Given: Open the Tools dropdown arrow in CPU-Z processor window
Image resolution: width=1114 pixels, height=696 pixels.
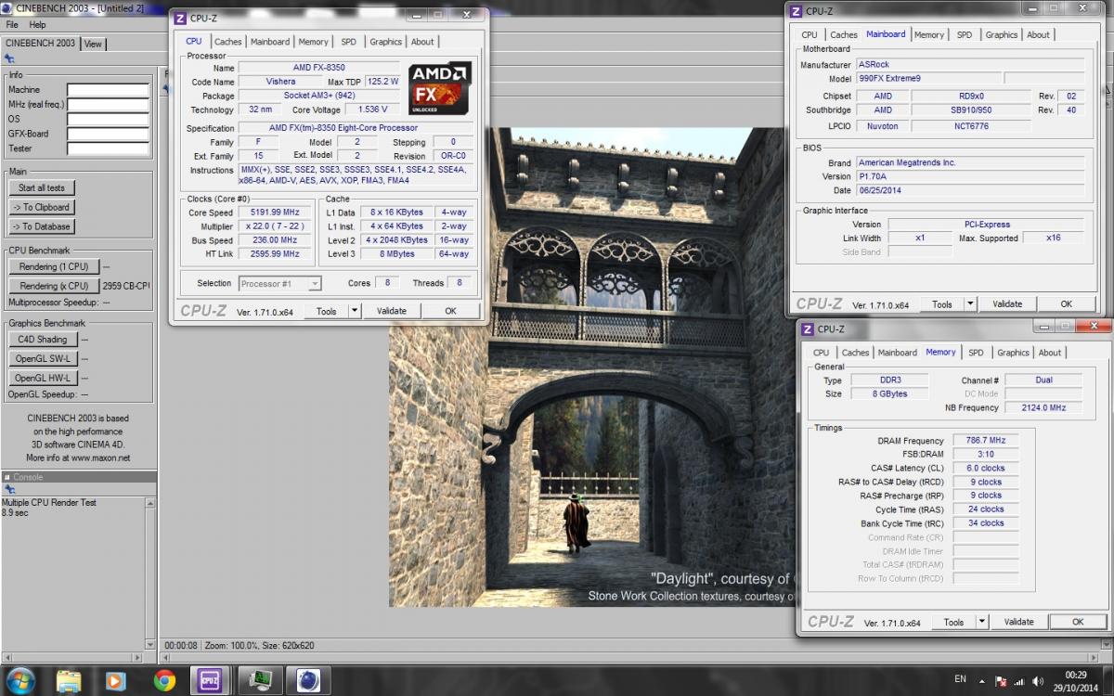Looking at the screenshot, I should (354, 311).
